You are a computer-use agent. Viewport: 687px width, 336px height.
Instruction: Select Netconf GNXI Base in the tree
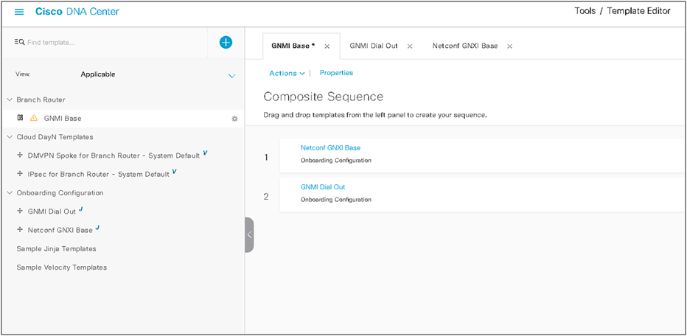[60, 230]
